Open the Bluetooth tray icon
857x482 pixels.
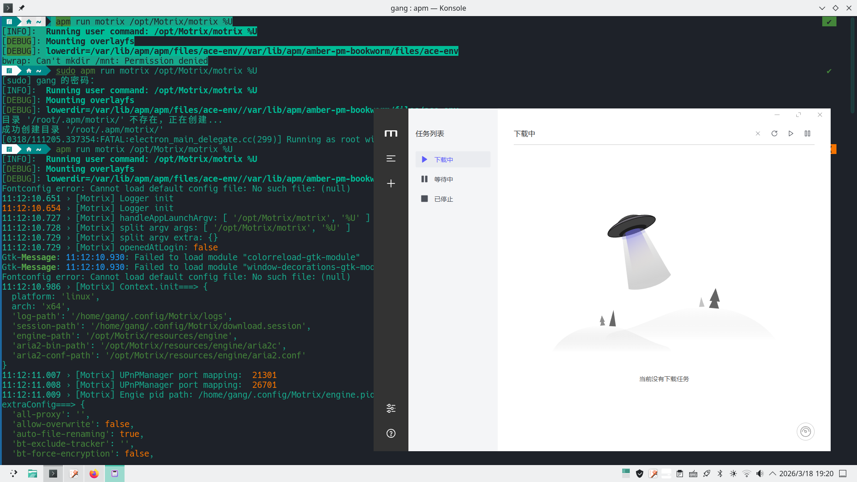(720, 474)
